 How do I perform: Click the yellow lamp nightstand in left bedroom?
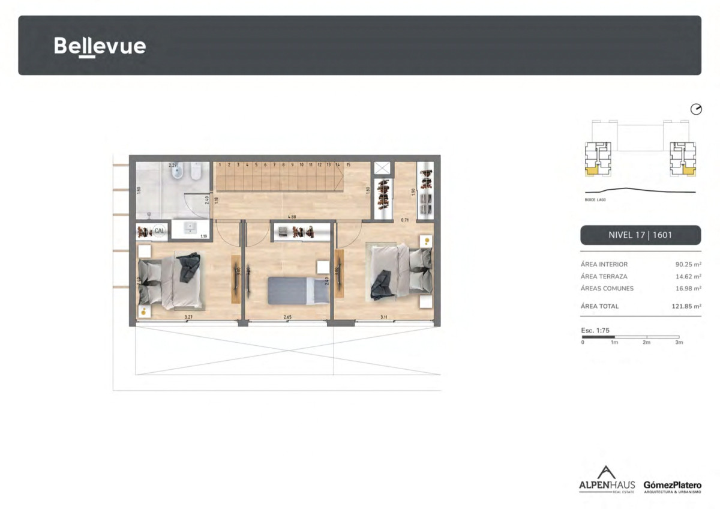pos(145,312)
